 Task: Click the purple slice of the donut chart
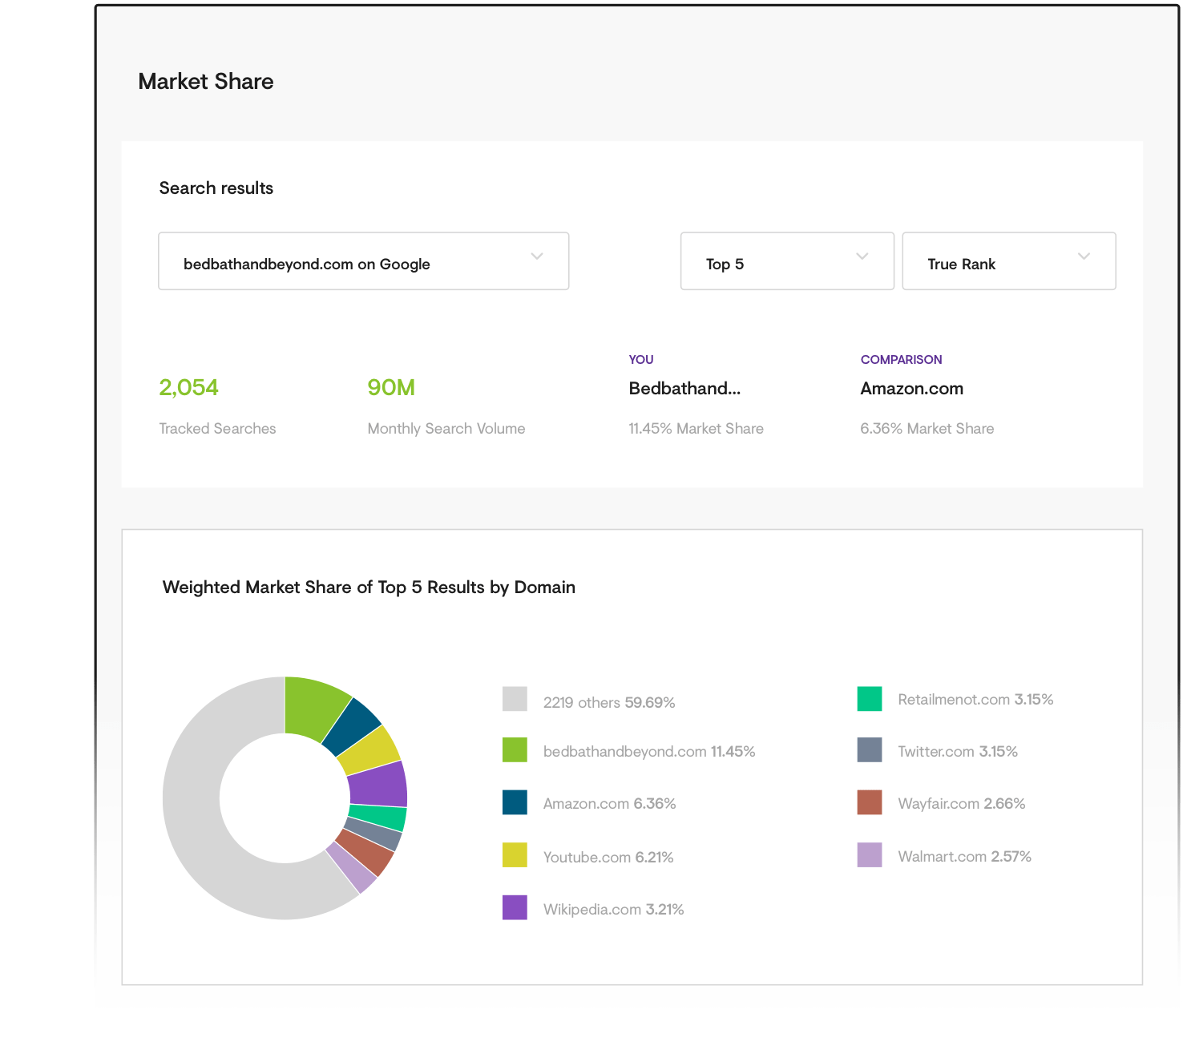[x=378, y=784]
